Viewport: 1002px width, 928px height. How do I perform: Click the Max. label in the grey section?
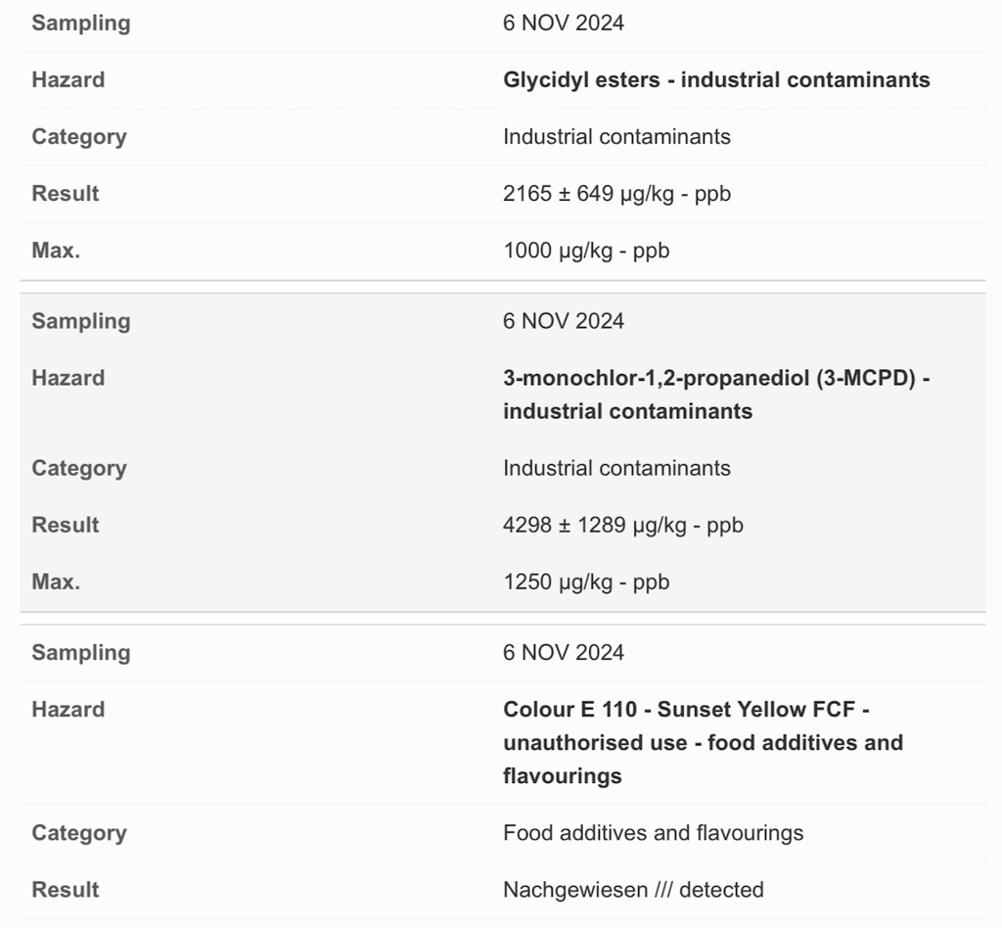pyautogui.click(x=56, y=581)
